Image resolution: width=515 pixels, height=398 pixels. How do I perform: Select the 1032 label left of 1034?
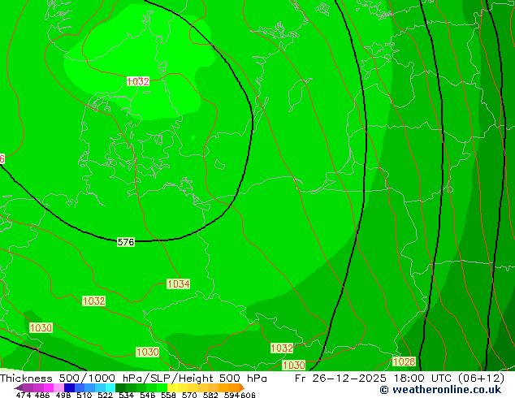(x=94, y=301)
